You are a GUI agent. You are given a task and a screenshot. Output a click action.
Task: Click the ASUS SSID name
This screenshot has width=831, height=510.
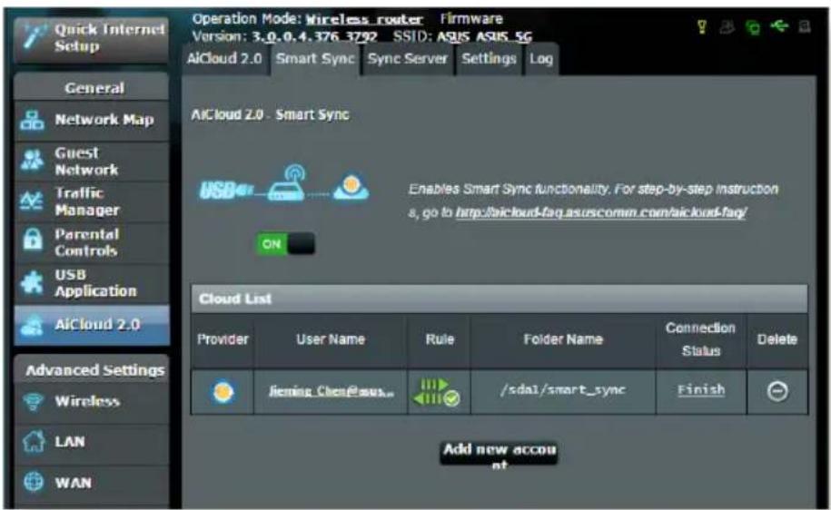(453, 37)
